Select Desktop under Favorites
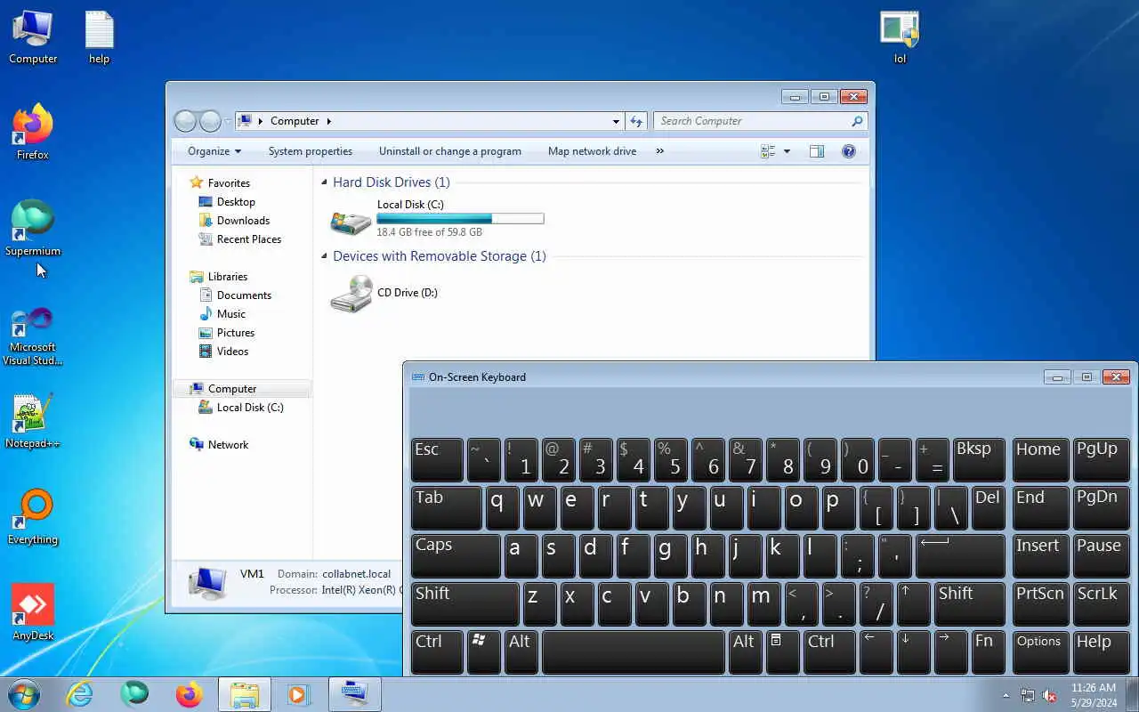 pos(236,202)
